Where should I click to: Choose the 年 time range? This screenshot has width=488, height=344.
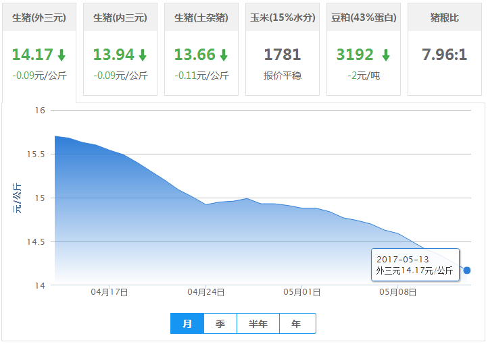pyautogui.click(x=297, y=324)
